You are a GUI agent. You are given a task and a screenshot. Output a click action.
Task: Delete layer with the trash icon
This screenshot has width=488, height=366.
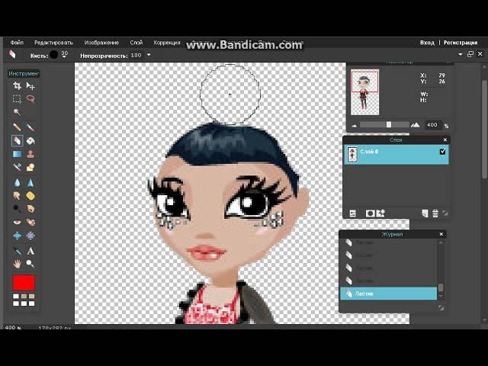coord(435,213)
